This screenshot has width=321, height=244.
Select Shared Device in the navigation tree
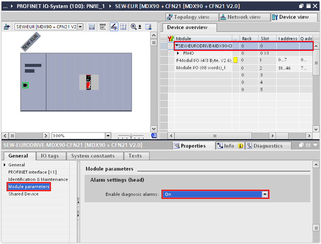coord(22,194)
